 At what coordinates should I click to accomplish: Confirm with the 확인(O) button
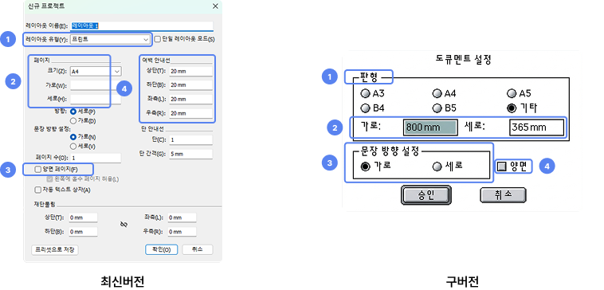162,249
